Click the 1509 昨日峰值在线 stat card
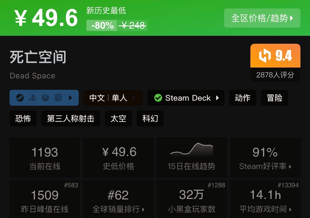310x218 pixels. pos(45,199)
